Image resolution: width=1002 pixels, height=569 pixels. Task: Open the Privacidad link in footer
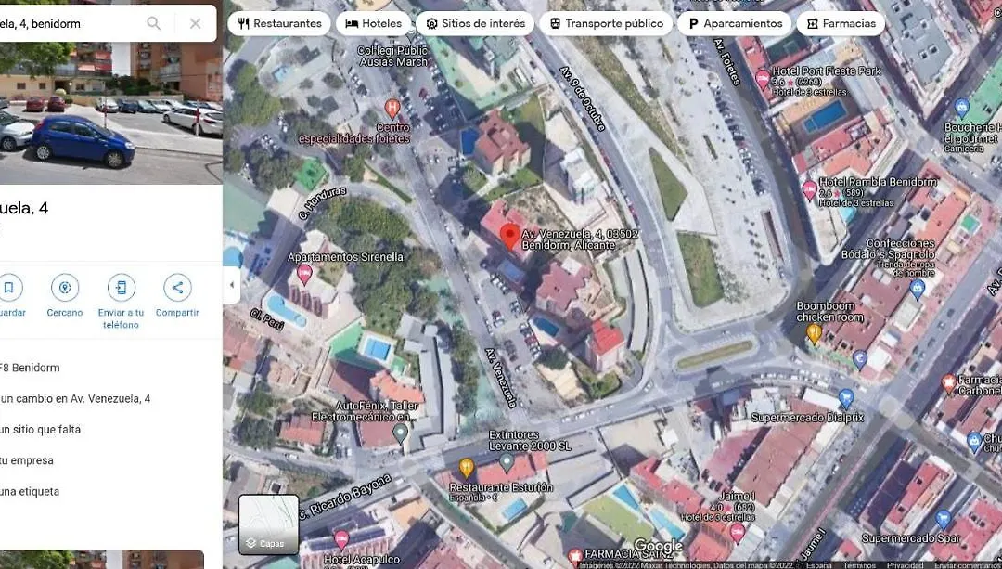[x=905, y=565]
